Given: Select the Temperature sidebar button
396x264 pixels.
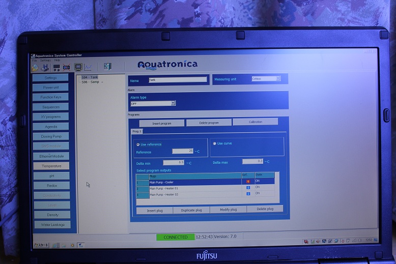Looking at the screenshot, I should point(51,166).
